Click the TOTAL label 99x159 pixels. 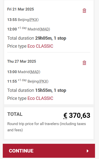click(x=15, y=114)
